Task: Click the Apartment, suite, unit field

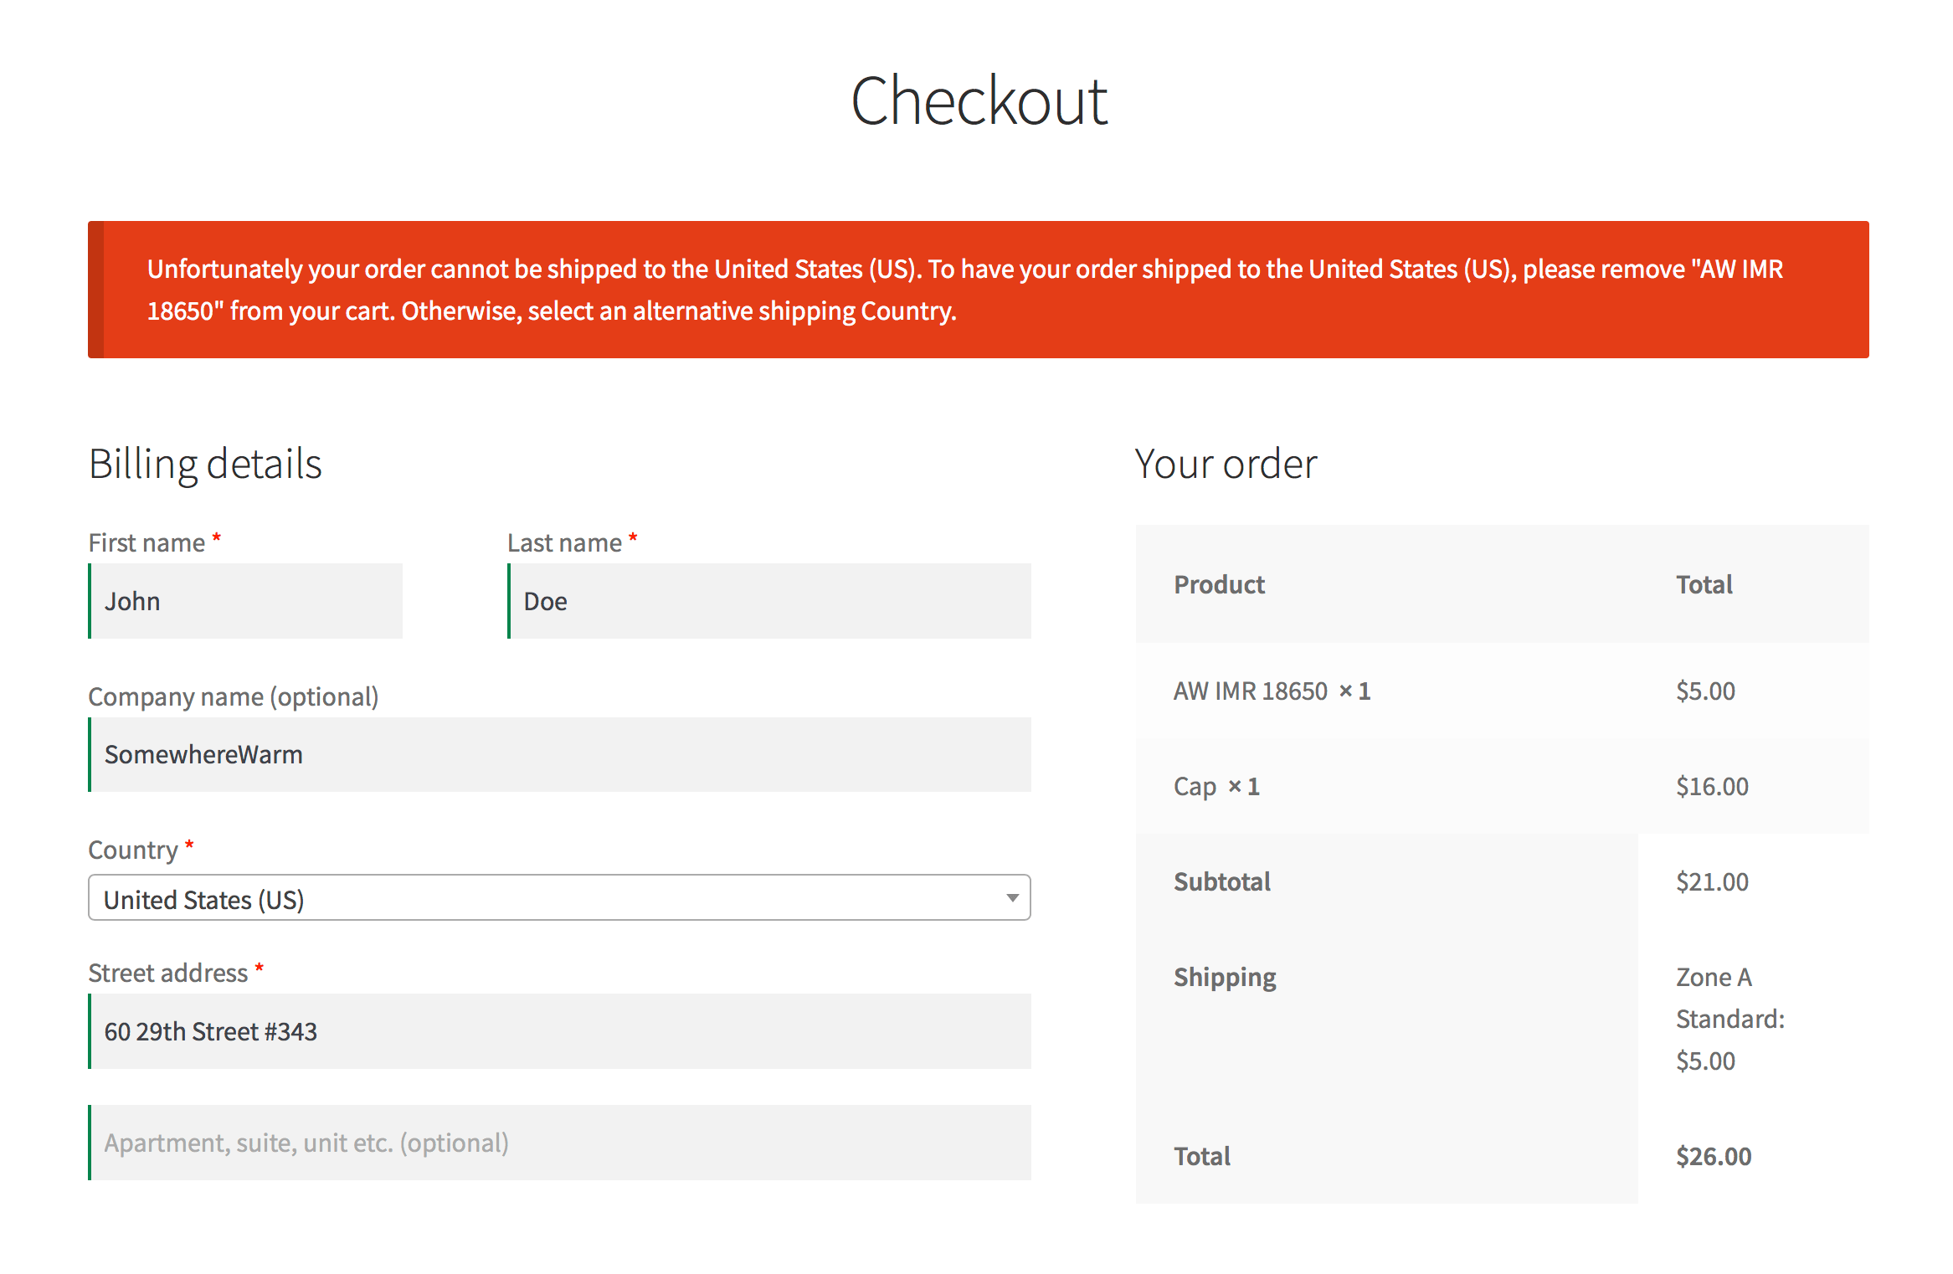Action: (559, 1143)
